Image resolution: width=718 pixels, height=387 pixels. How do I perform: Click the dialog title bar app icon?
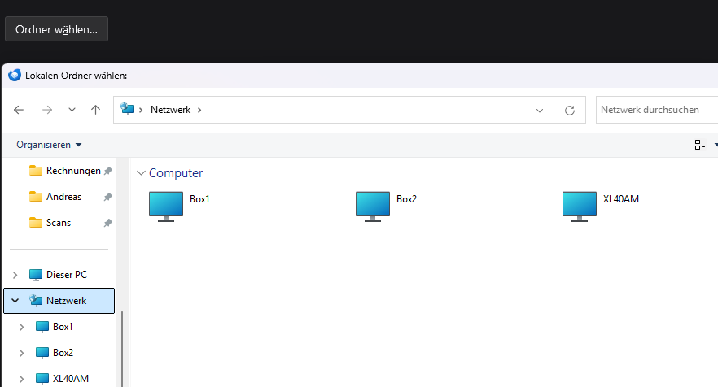click(x=15, y=75)
